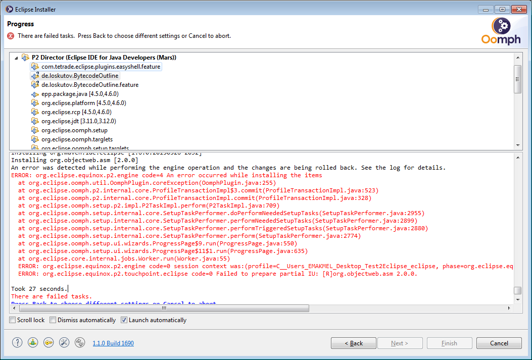532x360 pixels.
Task: Click the epp.package.java plugin icon
Action: (35, 94)
